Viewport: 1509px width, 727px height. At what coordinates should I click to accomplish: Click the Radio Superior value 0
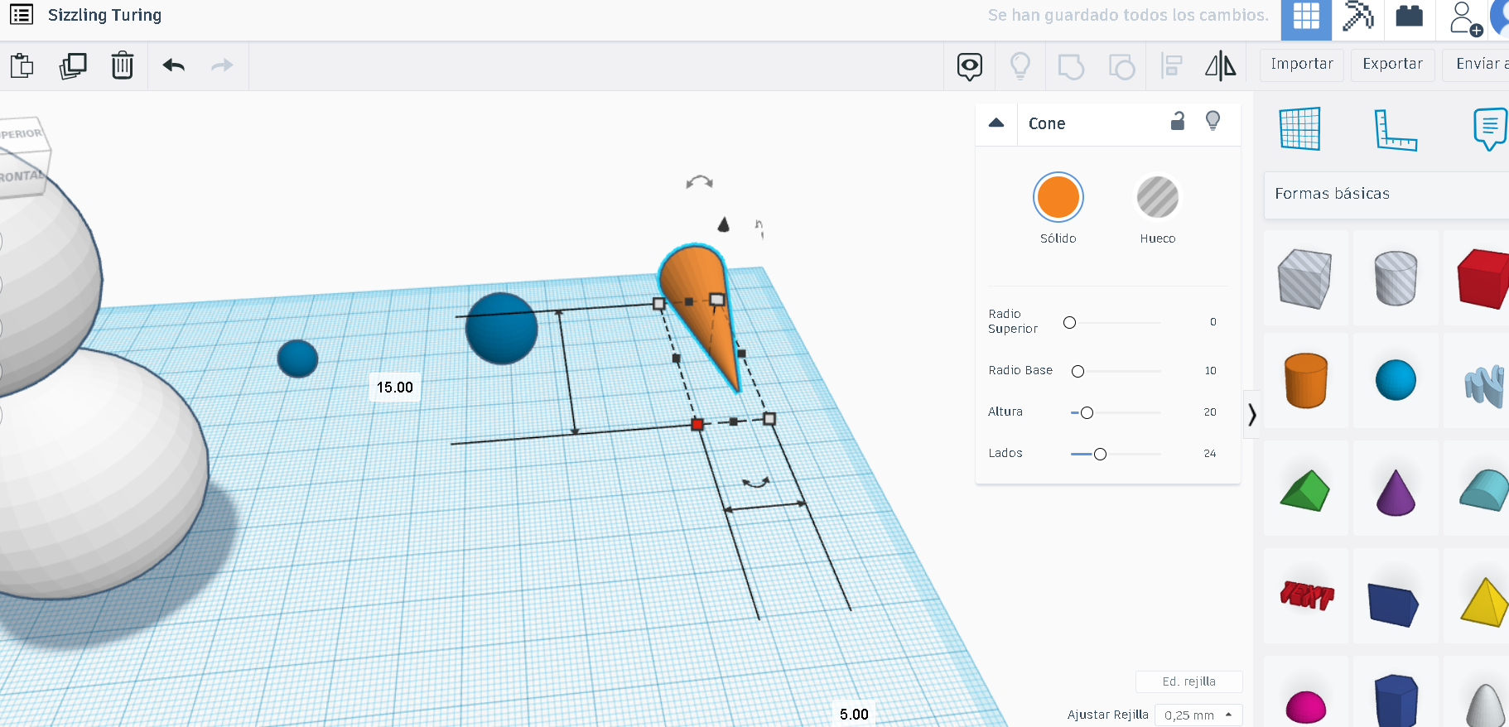(x=1213, y=322)
